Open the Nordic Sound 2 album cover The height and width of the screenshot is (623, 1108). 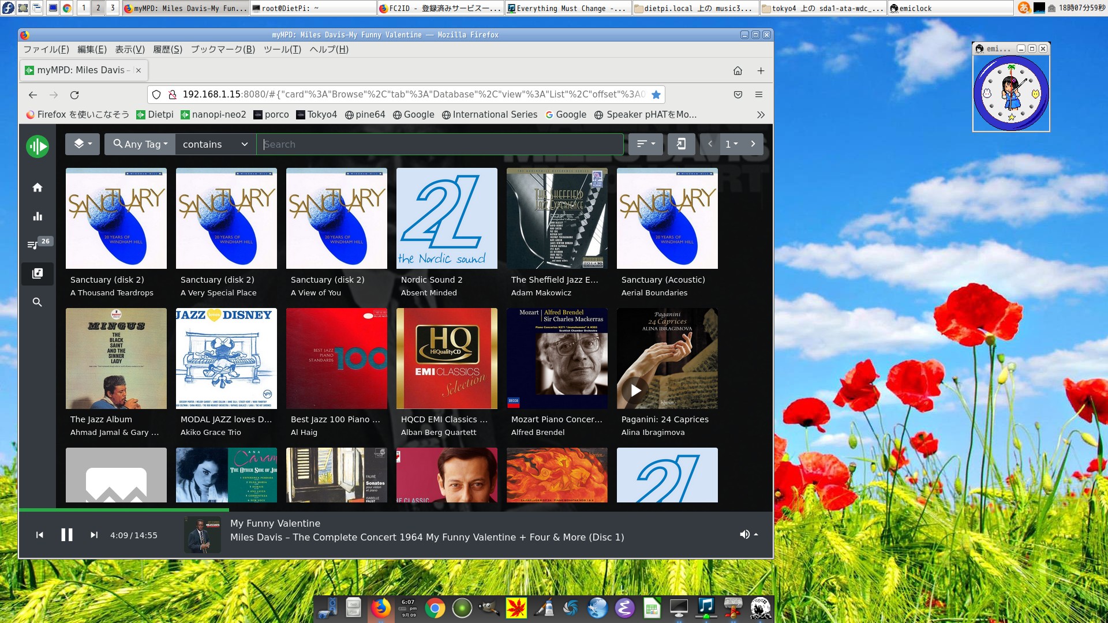click(x=447, y=219)
